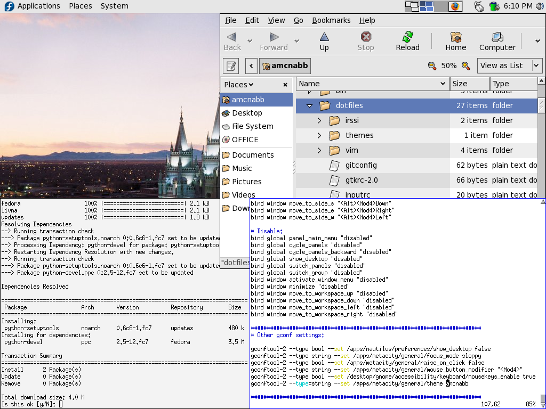Open the Bookmarks menu
Viewport: 546px width, 409px height.
[331, 20]
